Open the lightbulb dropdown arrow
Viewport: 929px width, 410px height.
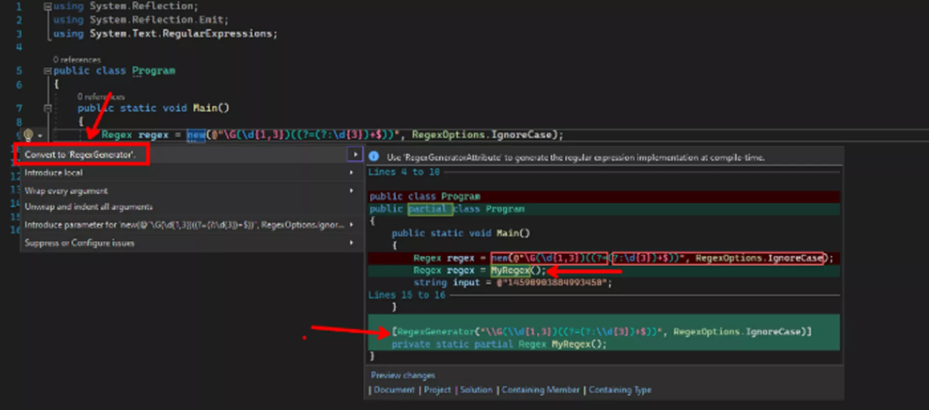coord(40,136)
